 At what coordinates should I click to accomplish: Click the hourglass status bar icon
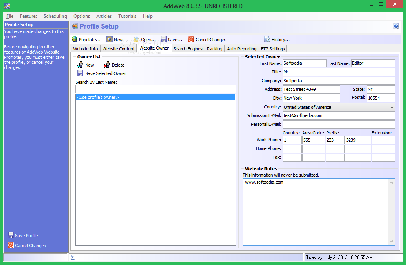pyautogui.click(x=73, y=257)
